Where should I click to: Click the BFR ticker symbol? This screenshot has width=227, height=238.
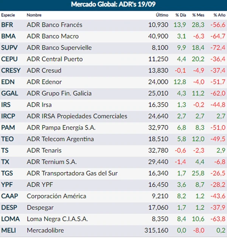(8, 25)
